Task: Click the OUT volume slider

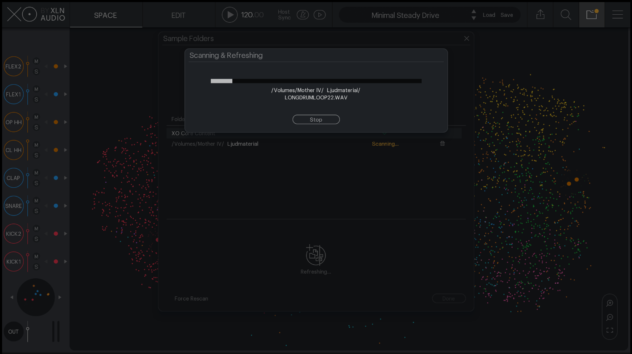Action: point(28,331)
